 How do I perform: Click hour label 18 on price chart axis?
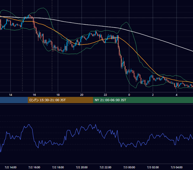58,95
